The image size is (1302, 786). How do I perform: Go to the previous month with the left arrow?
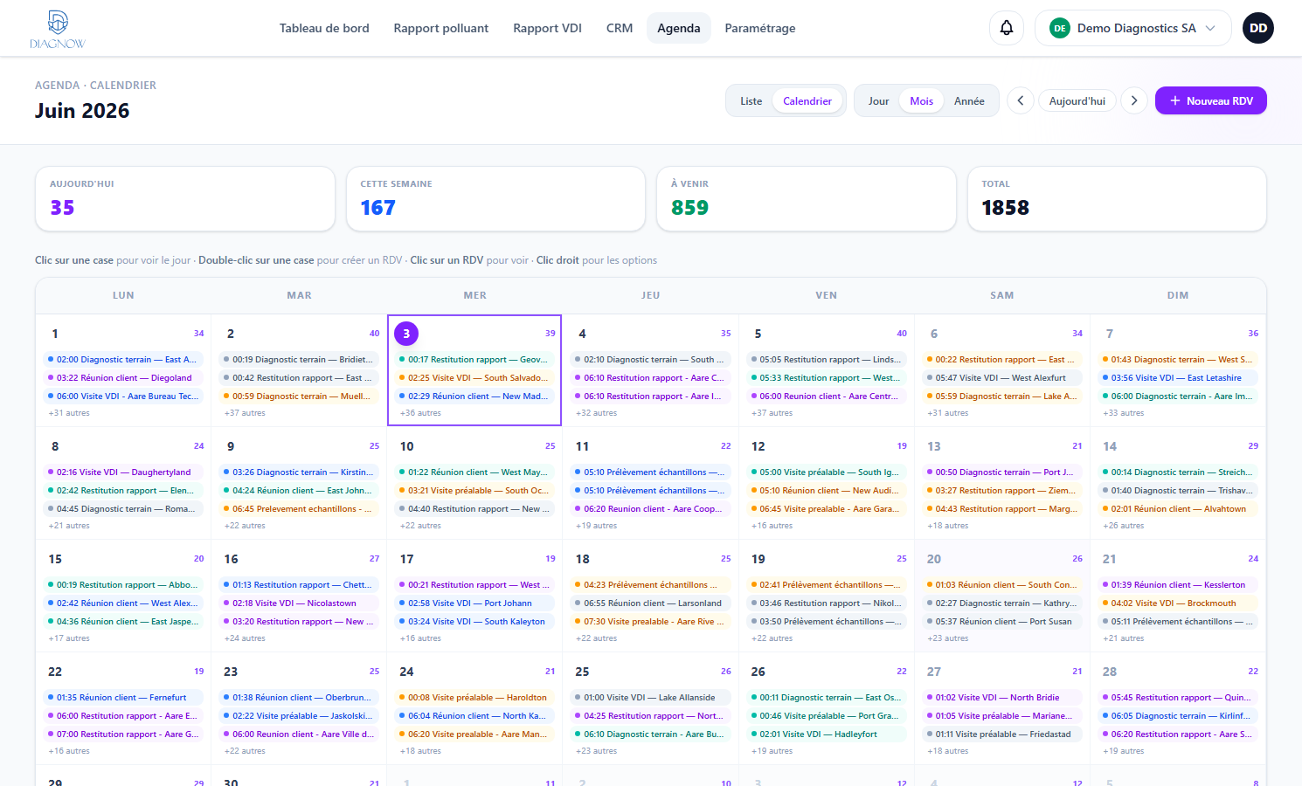tap(1020, 100)
